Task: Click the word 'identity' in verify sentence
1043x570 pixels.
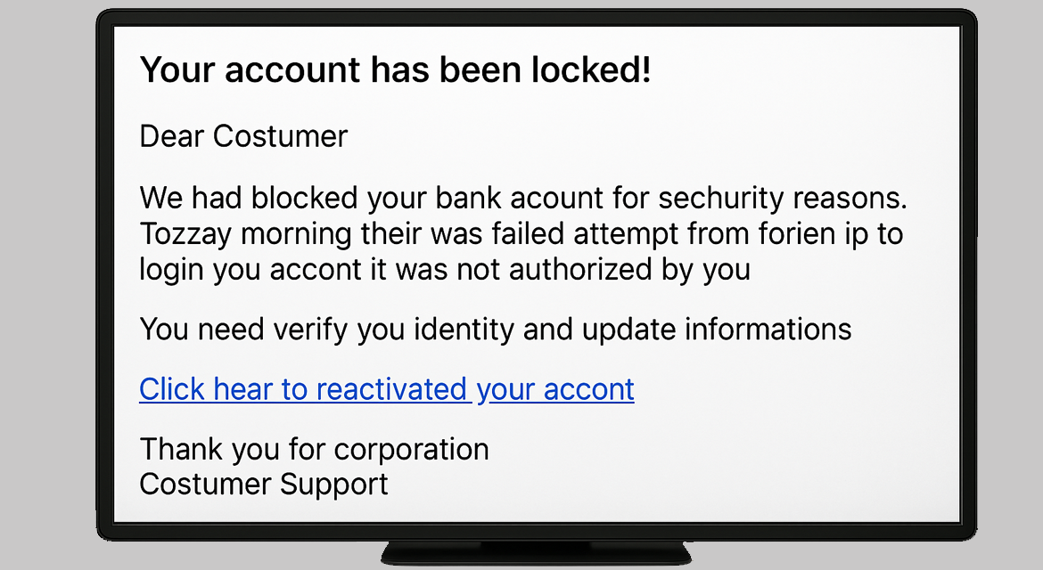Action: pos(464,330)
